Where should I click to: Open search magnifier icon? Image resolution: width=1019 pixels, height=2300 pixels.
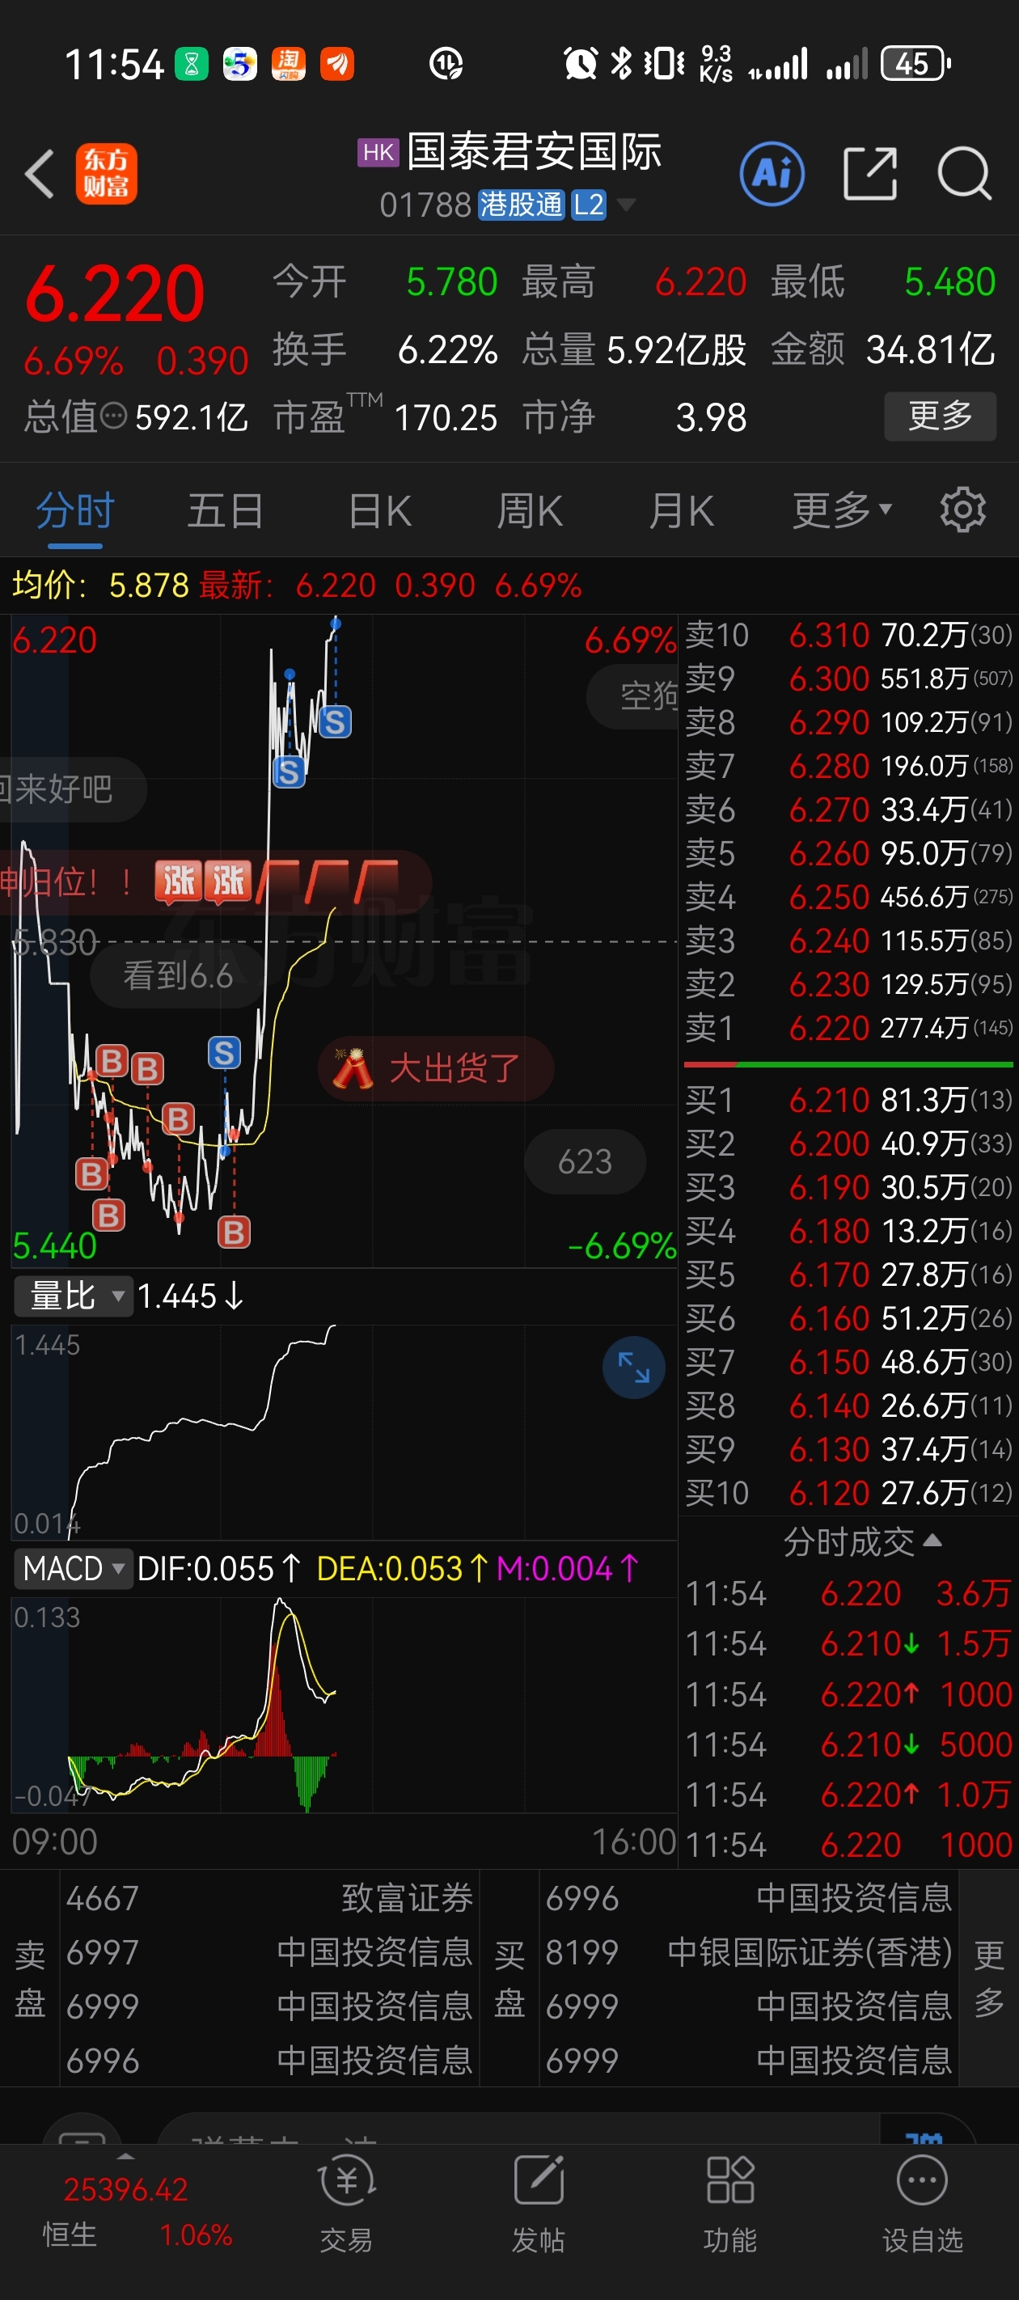965,173
